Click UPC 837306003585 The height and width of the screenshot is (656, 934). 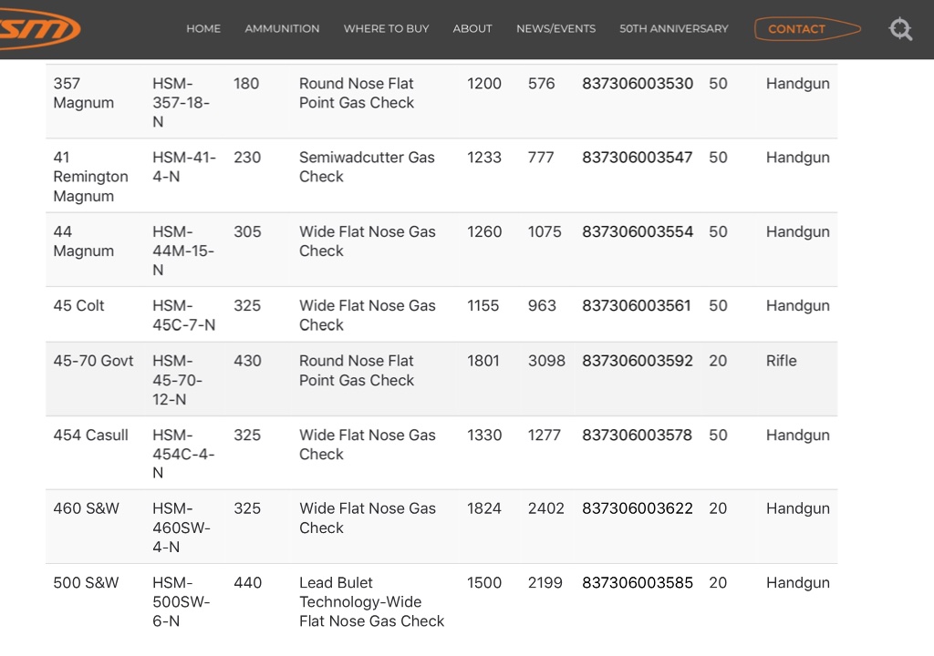click(638, 583)
